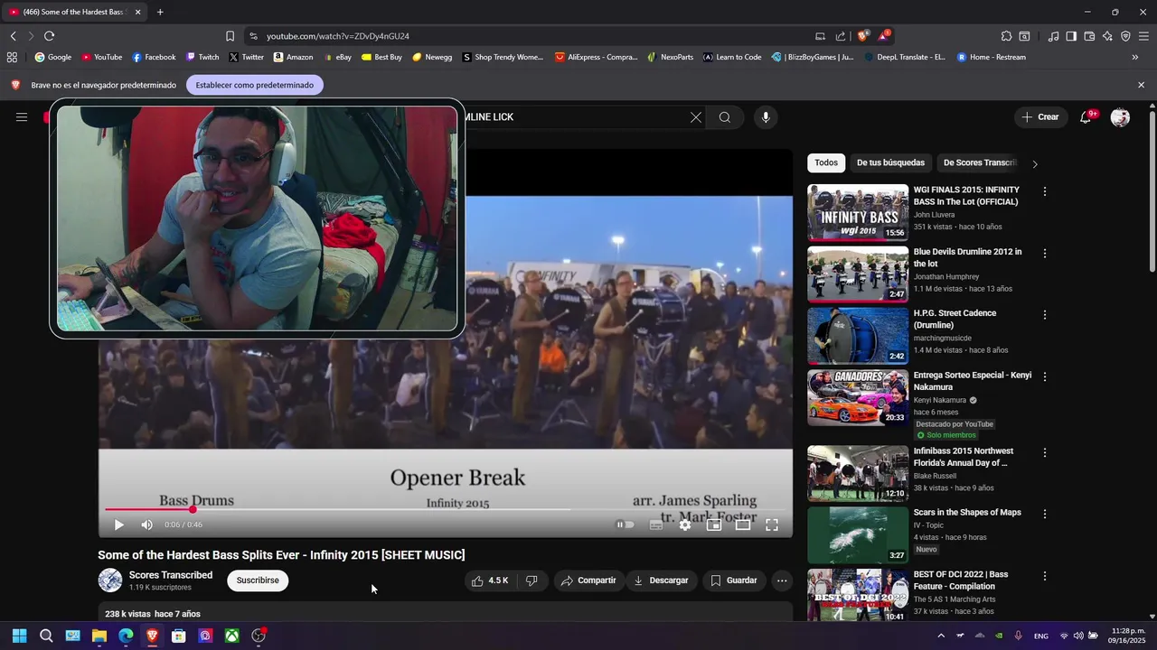Seek on the video progress bar
This screenshot has width=1157, height=650.
tap(446, 509)
